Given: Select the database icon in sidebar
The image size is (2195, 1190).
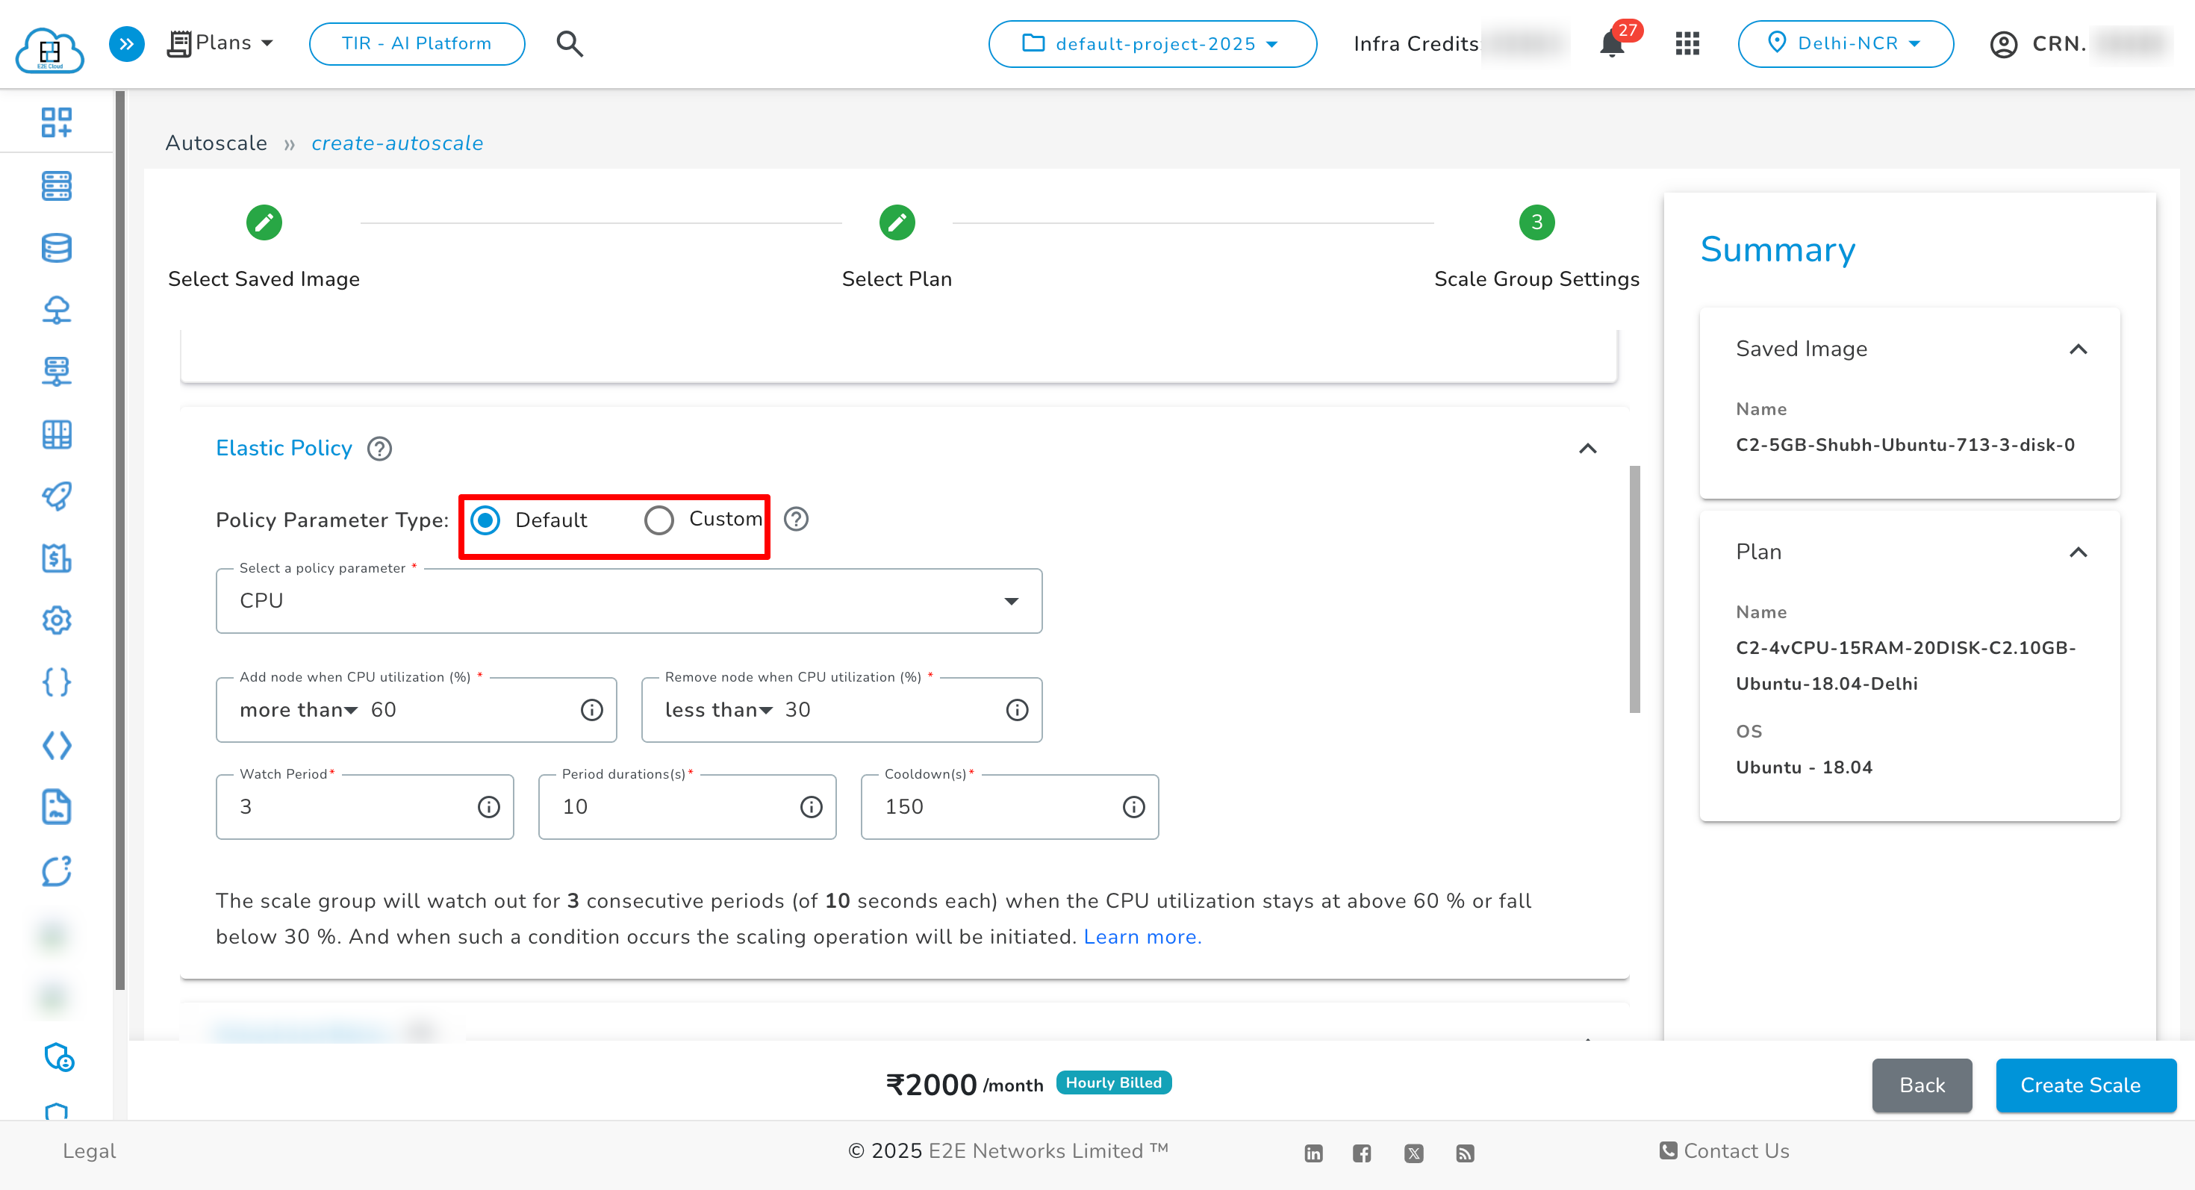Looking at the screenshot, I should [x=56, y=248].
